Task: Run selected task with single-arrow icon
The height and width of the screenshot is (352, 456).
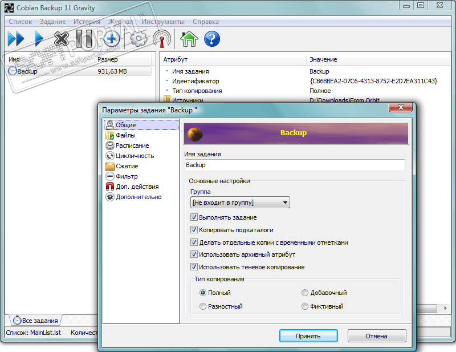Action: (x=39, y=38)
